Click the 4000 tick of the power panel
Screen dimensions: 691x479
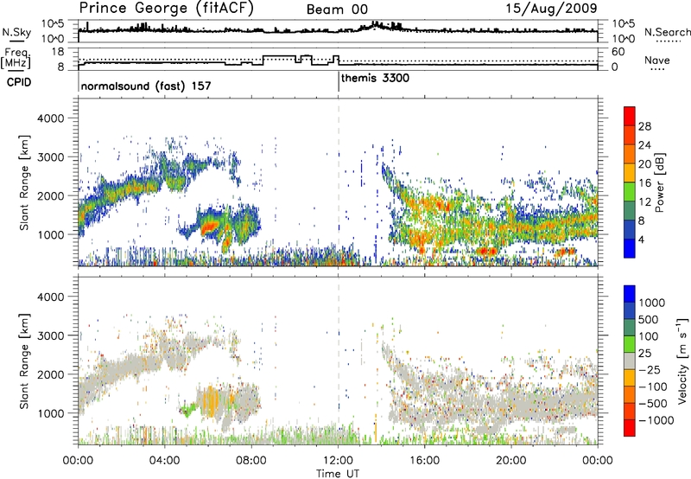(x=50, y=118)
